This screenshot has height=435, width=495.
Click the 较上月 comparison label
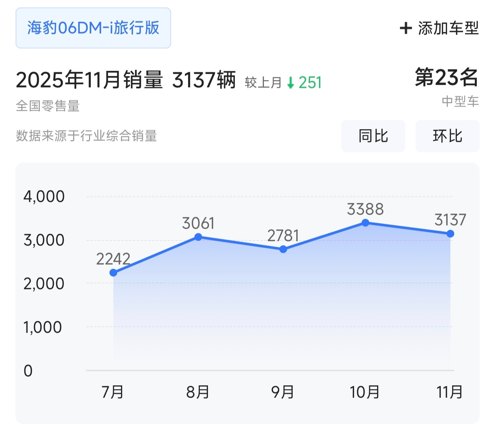tap(263, 83)
